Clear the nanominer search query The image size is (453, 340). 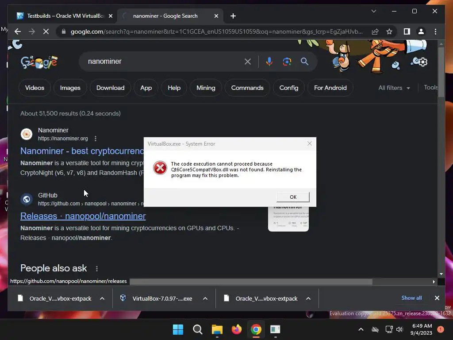pos(248,62)
